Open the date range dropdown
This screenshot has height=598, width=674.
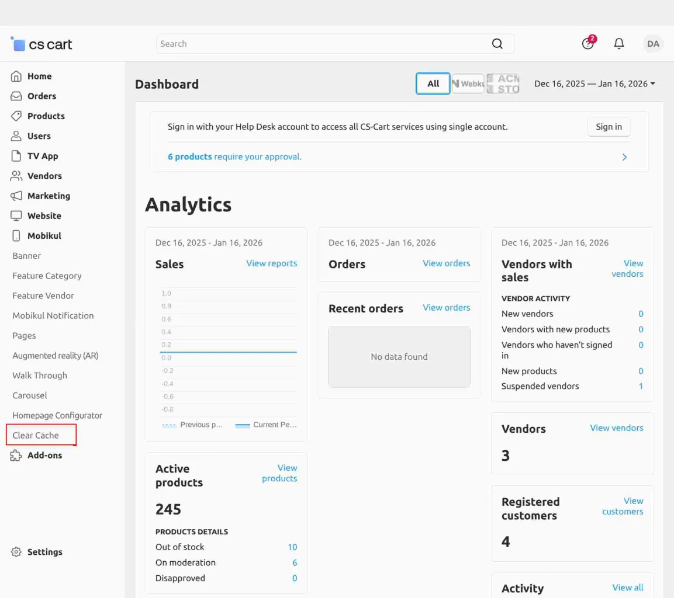point(594,84)
